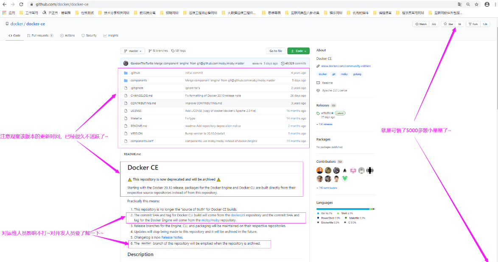Image resolution: width=498 pixels, height=262 pixels.
Task: Open the Insights tab
Action: [x=111, y=36]
